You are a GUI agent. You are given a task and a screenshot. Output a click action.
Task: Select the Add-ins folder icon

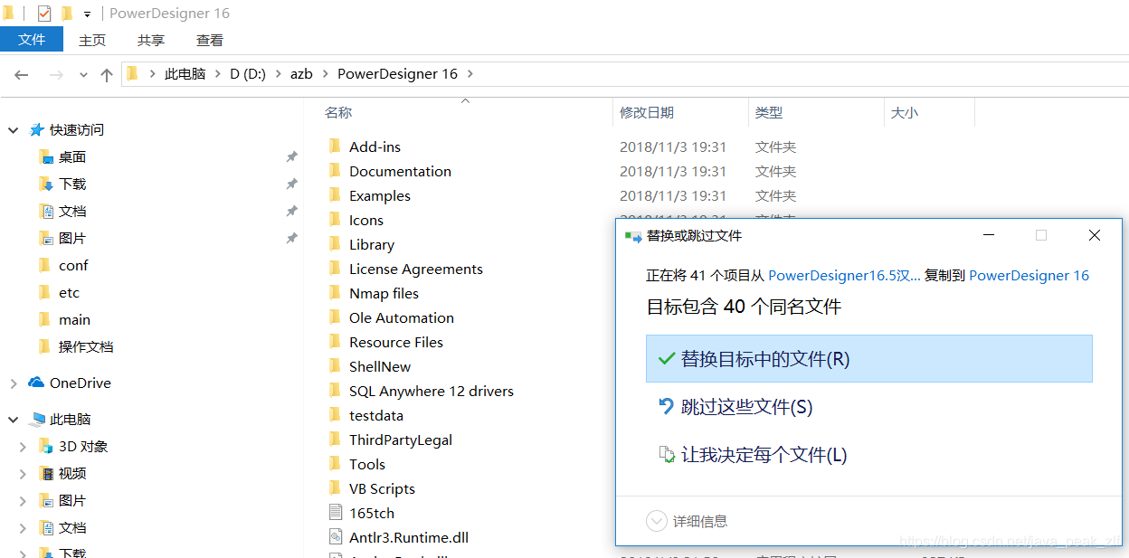coord(335,147)
